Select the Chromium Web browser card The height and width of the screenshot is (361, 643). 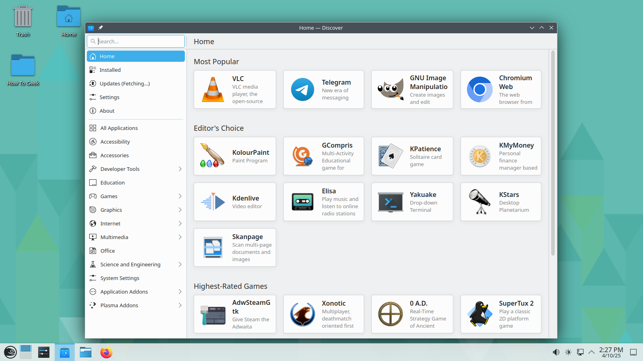[500, 89]
